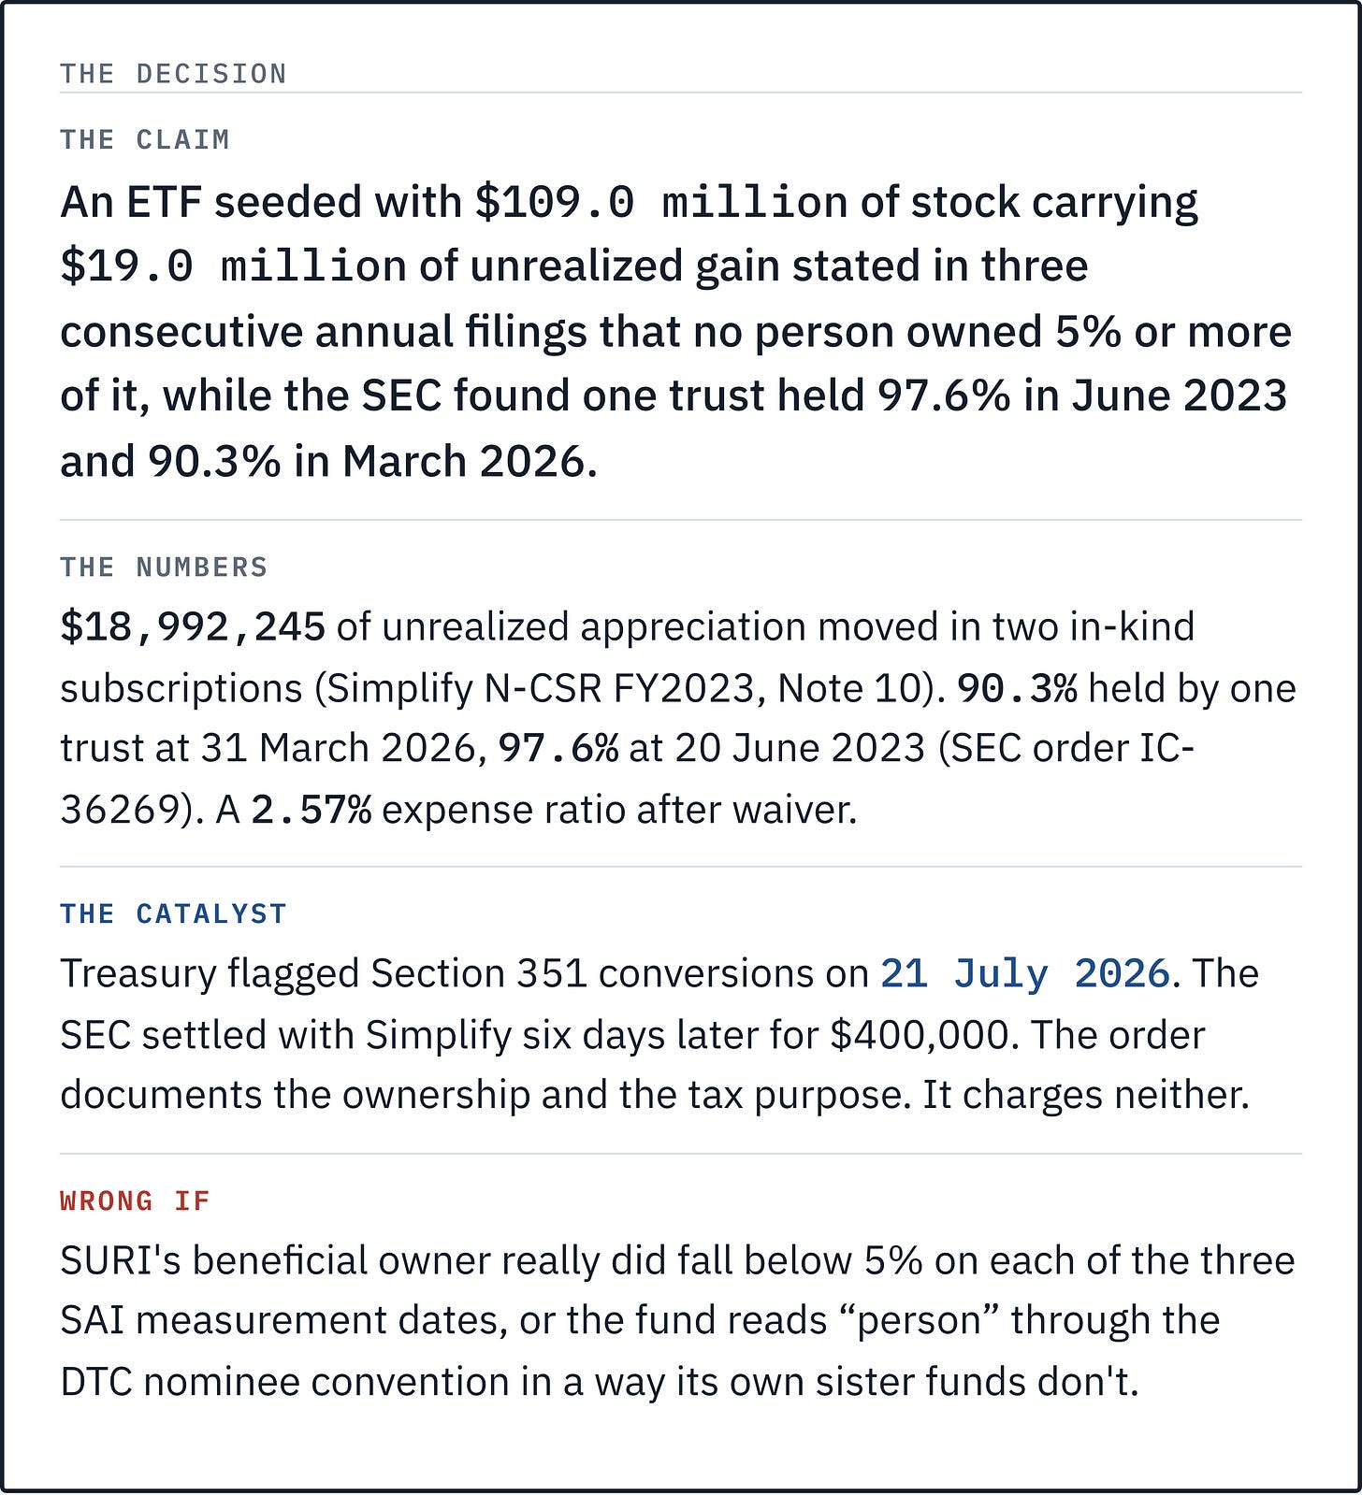Select the 'THE CLAIM' section label
Screen dimensions: 1362x1495
[145, 139]
